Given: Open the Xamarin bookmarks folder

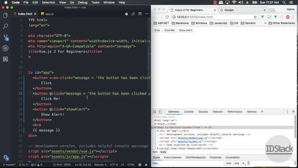Looking at the screenshot, I should [x=248, y=23].
